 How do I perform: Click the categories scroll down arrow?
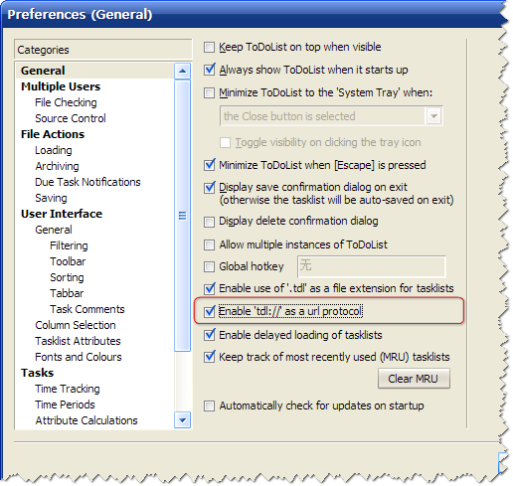(182, 420)
